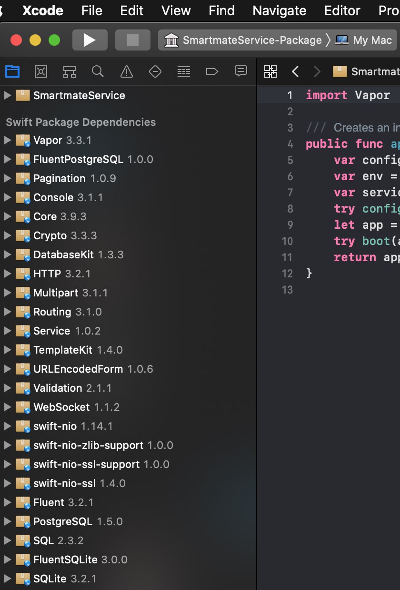Click line number 11 in gutter

pyautogui.click(x=287, y=257)
